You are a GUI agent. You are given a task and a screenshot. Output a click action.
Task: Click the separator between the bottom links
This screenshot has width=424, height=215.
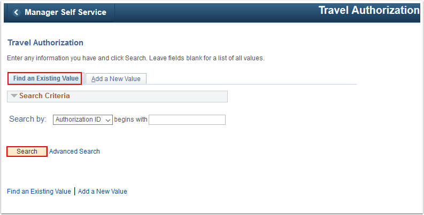75,192
